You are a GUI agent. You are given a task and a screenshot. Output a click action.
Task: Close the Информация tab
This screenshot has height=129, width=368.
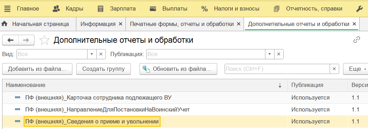pos(121,24)
